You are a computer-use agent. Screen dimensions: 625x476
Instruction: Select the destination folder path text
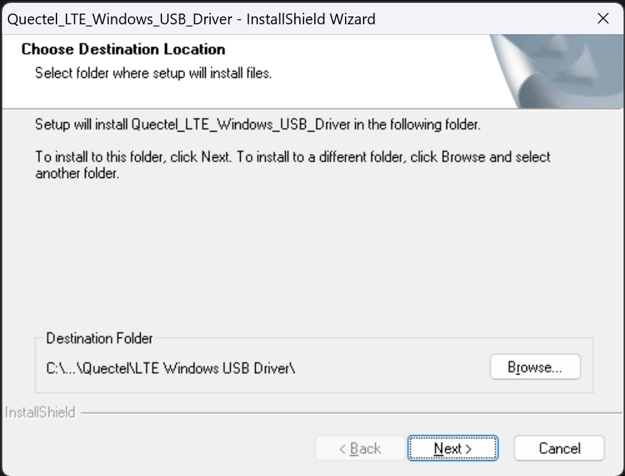[x=171, y=368]
